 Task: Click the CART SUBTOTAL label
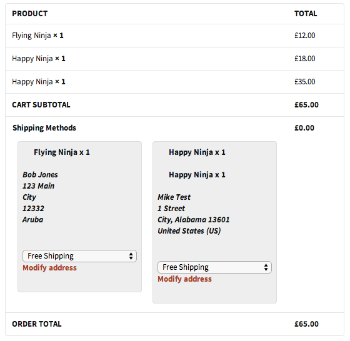point(41,105)
